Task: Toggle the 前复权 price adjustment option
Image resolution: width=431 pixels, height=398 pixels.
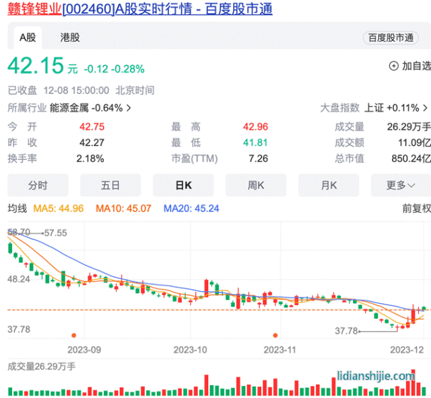Action: pos(416,208)
